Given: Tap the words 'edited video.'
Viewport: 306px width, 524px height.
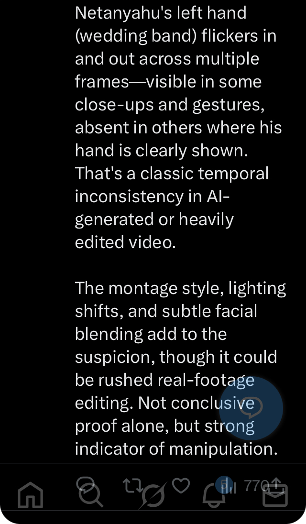Looking at the screenshot, I should point(125,242).
